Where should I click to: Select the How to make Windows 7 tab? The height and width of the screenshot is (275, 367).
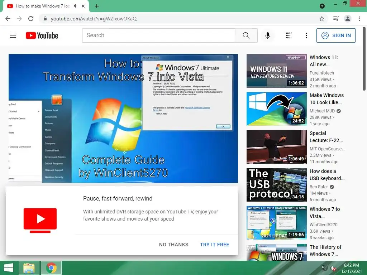click(x=43, y=6)
